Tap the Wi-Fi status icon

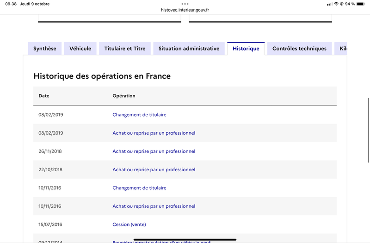(336, 4)
